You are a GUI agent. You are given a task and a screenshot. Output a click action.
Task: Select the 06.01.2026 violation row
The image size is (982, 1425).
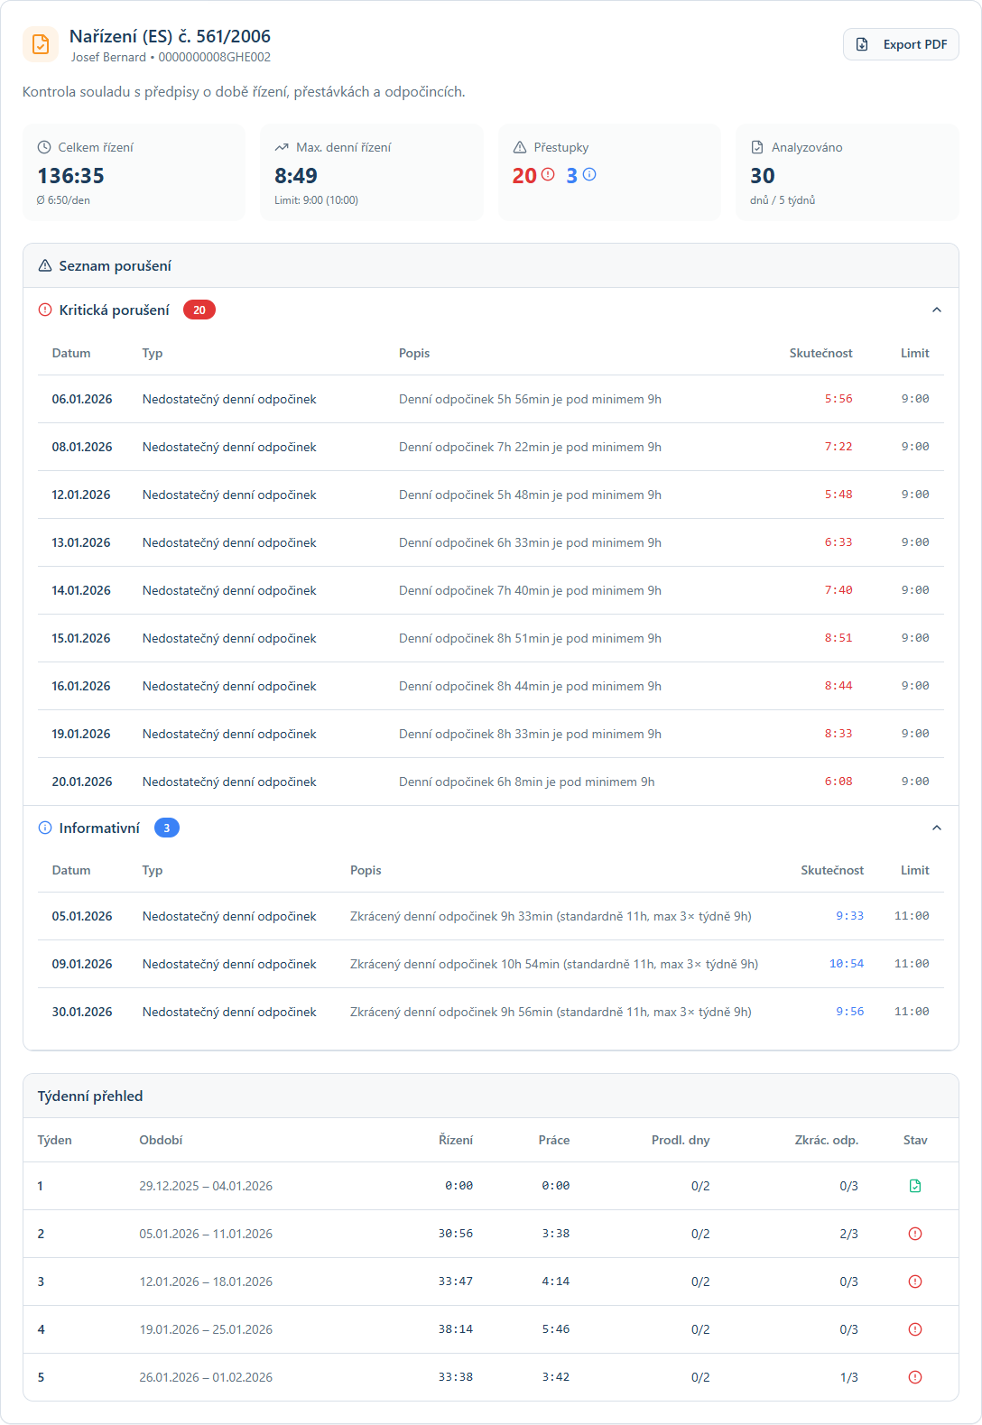[x=490, y=399]
